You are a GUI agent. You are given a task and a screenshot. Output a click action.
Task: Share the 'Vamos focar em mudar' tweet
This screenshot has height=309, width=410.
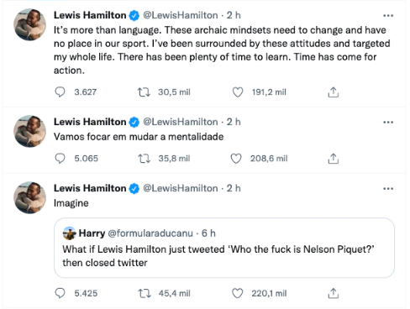coord(334,159)
